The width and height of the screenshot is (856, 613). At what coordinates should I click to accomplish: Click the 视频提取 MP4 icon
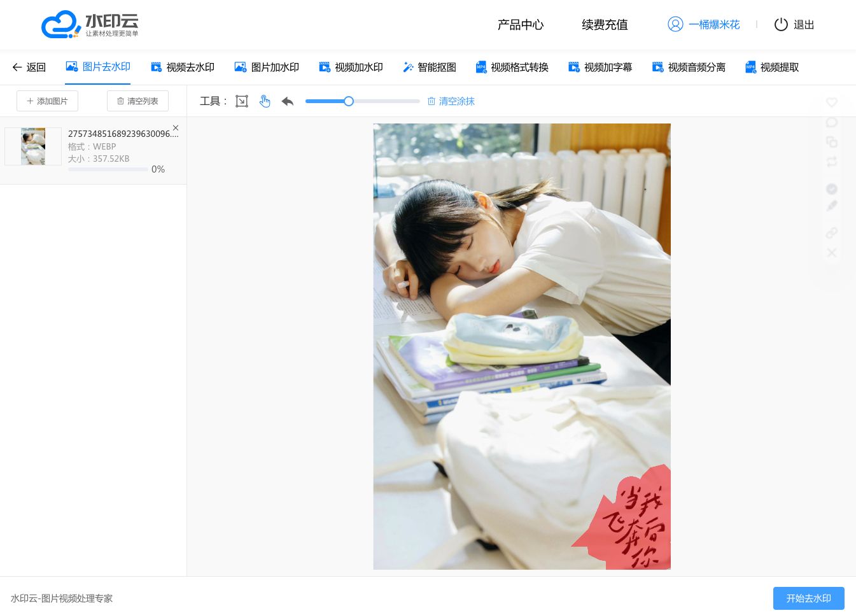pyautogui.click(x=751, y=67)
